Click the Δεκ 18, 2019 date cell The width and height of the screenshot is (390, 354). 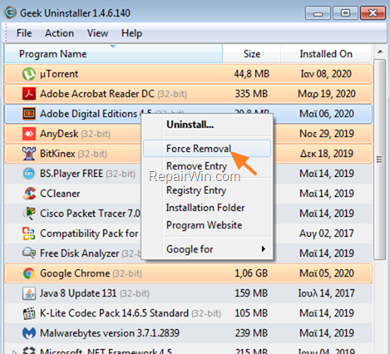(327, 154)
